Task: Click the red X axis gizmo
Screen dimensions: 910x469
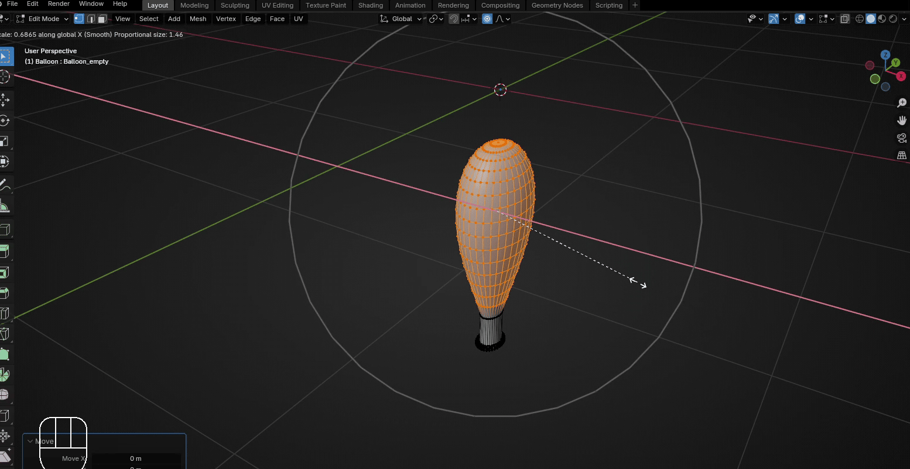Action: pos(901,77)
